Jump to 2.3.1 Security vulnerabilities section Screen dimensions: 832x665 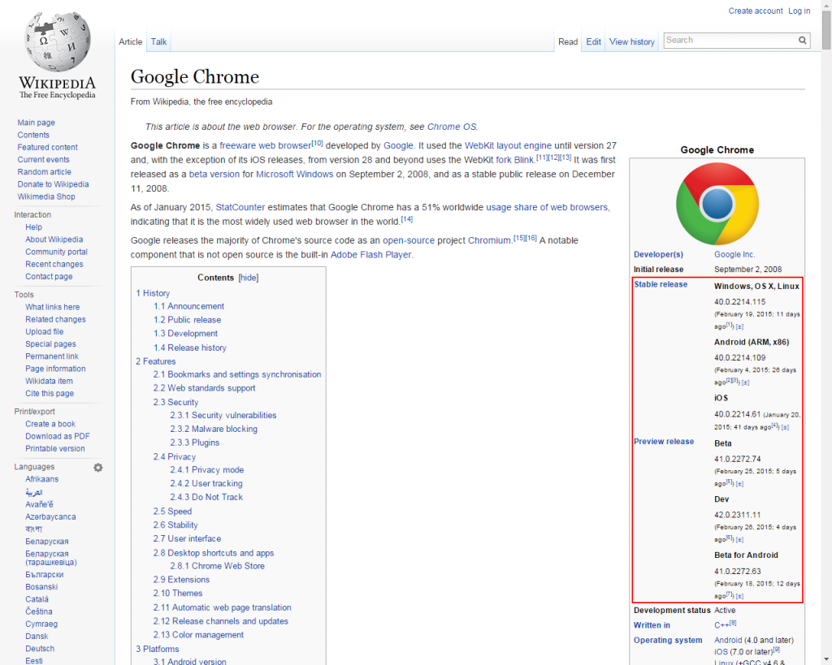pos(223,415)
